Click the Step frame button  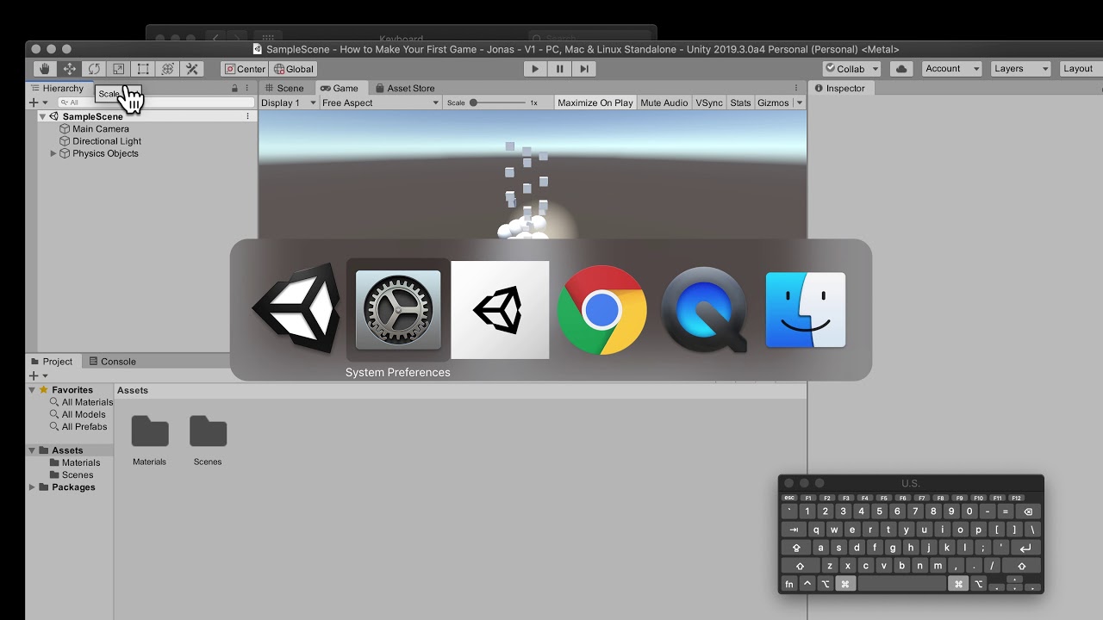[x=584, y=69]
